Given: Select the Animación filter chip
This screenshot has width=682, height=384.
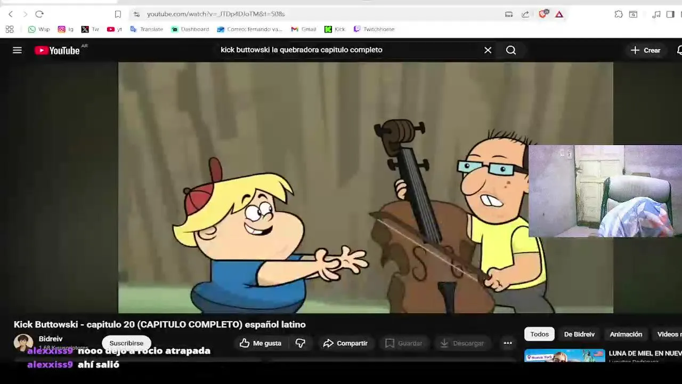Looking at the screenshot, I should tap(626, 334).
